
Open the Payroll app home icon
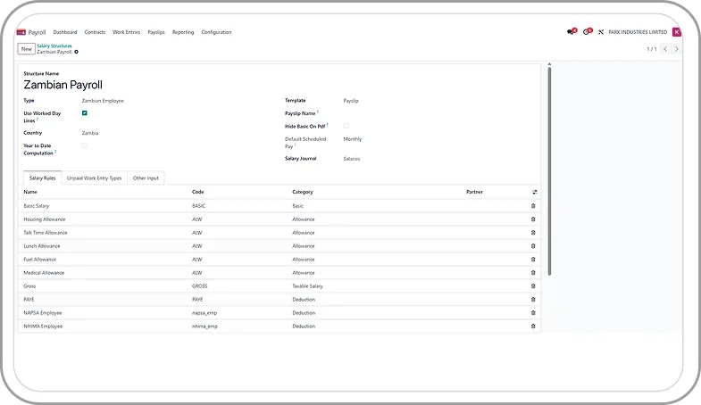point(21,32)
